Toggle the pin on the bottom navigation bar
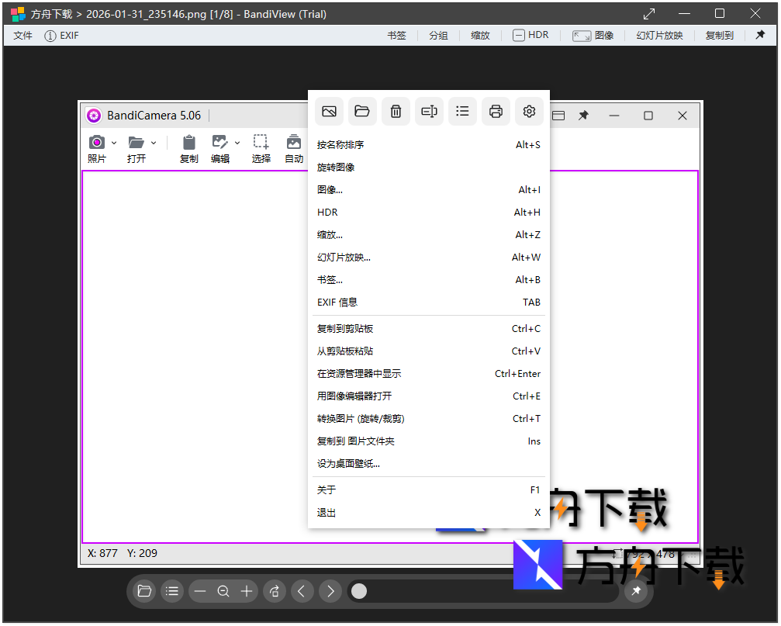781x626 pixels. pos(636,591)
